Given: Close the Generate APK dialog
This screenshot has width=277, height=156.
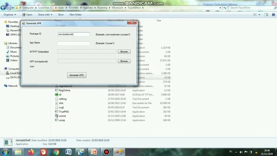Looking at the screenshot, I should [132, 23].
